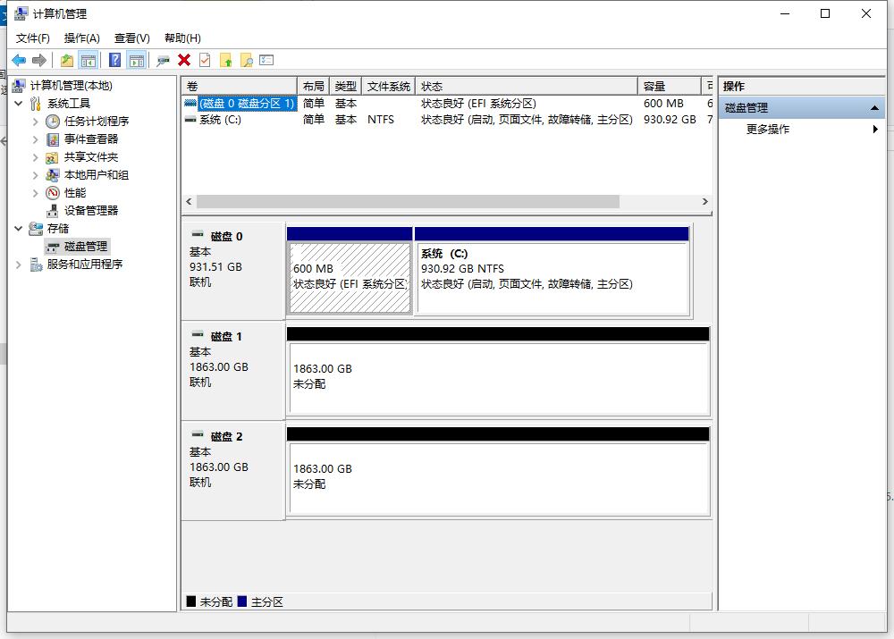
Task: Expand the 共享文件夹 node arrow
Action: click(36, 156)
